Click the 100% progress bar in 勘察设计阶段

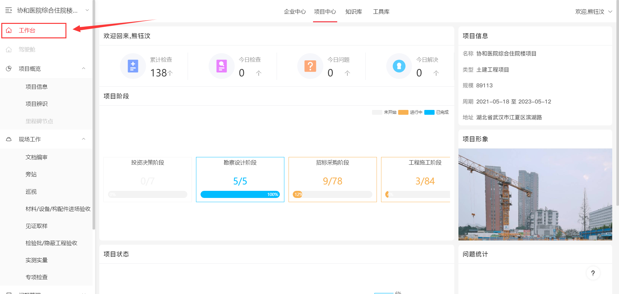pyautogui.click(x=240, y=194)
